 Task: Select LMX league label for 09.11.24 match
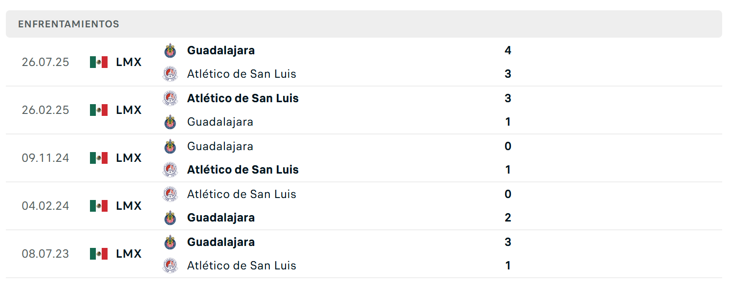point(129,158)
